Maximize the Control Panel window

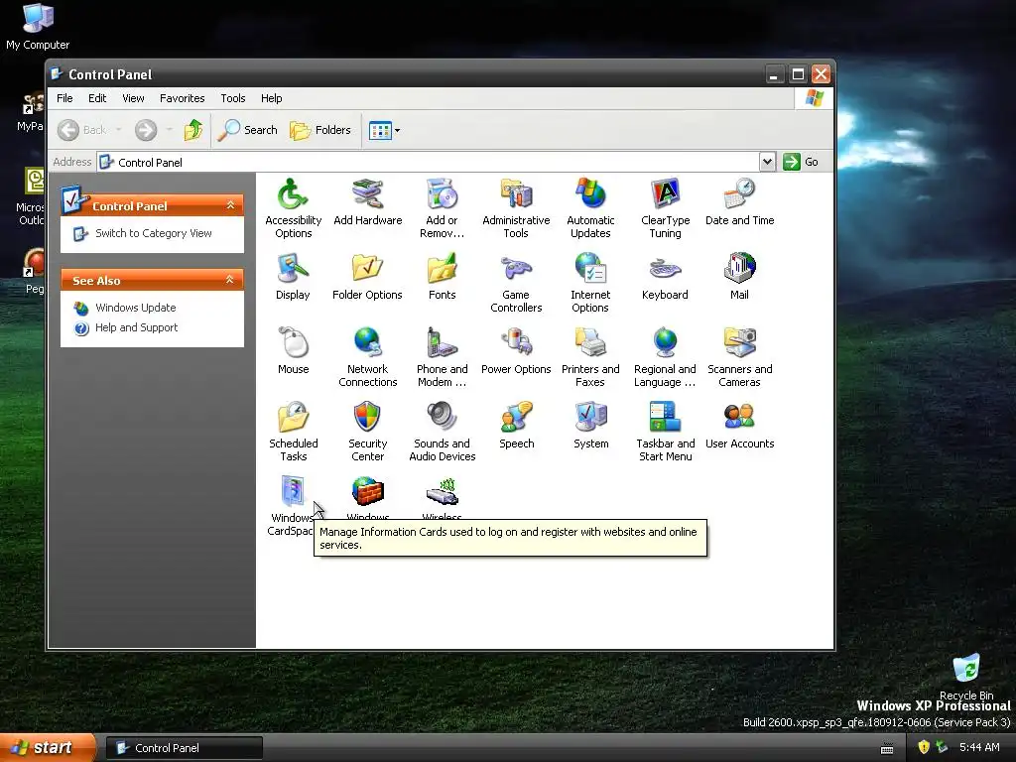click(x=798, y=74)
